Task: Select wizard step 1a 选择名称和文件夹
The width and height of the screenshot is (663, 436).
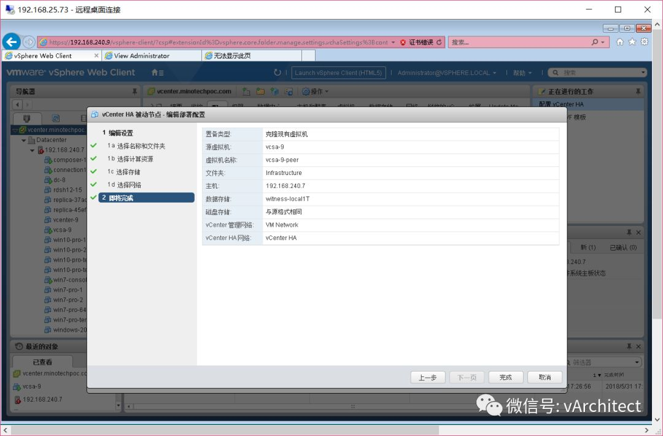Action: 136,146
